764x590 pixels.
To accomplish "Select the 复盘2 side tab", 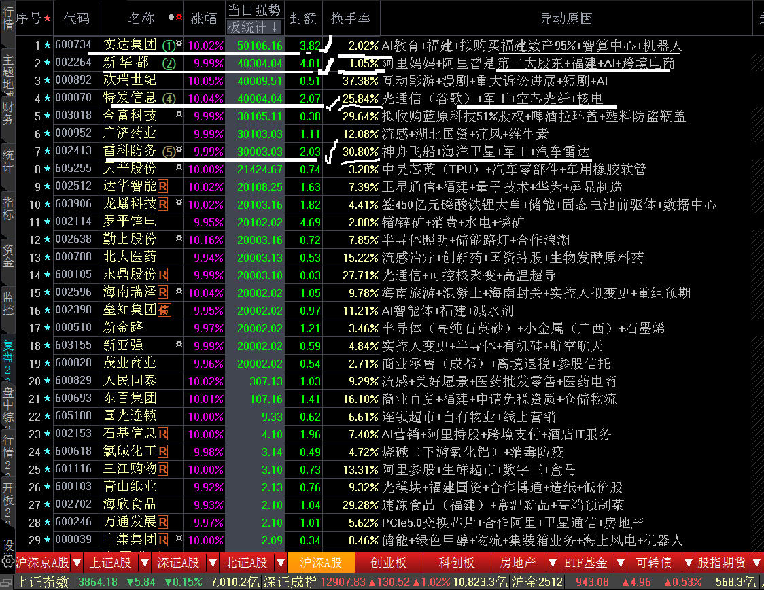I will 7,357.
